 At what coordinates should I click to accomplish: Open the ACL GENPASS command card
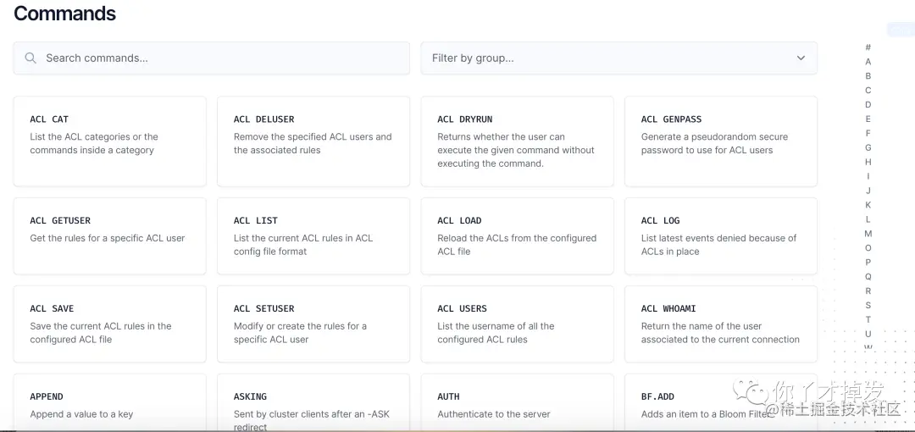click(x=721, y=141)
